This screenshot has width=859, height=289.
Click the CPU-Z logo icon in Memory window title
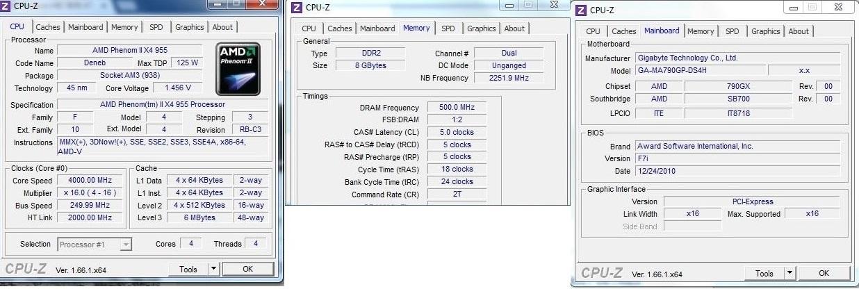(297, 8)
